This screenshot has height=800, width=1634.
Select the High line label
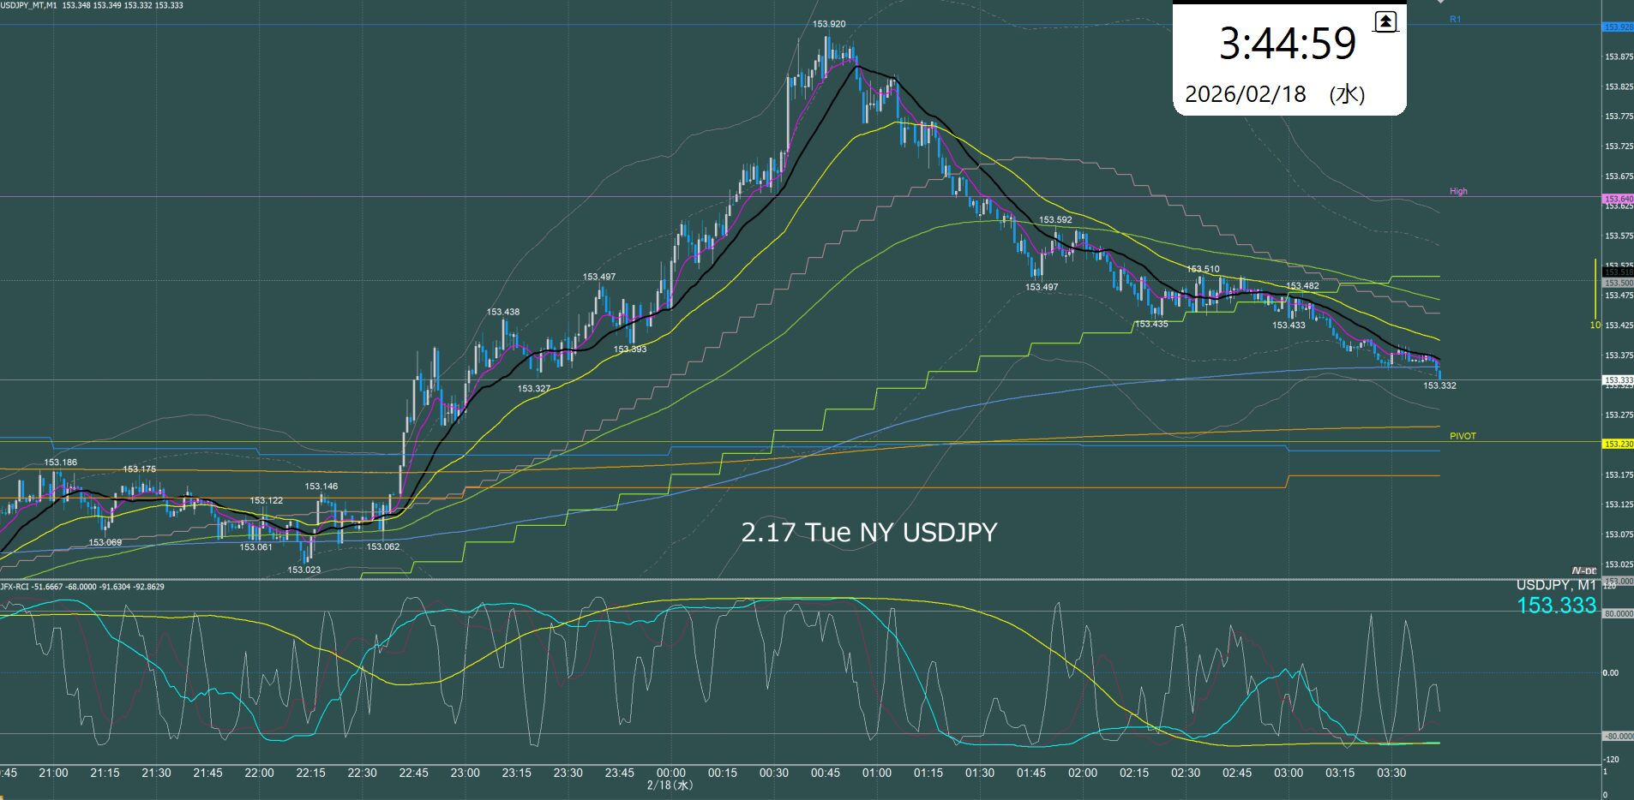1458,191
